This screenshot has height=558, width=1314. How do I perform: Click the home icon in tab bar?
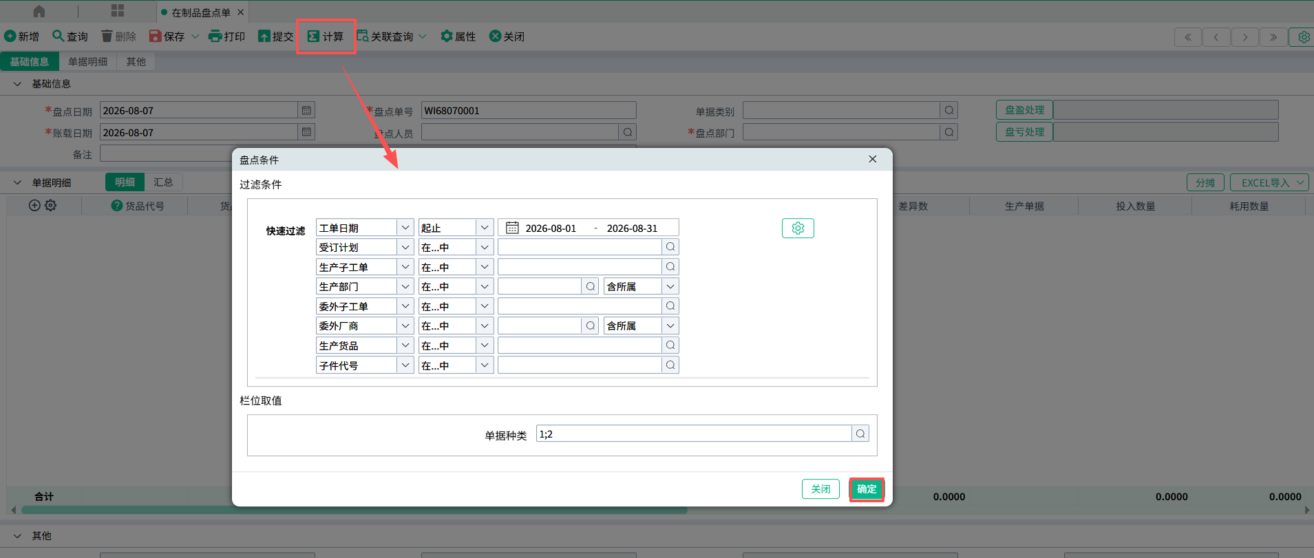(x=39, y=12)
